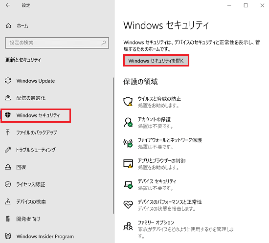This screenshot has height=243, width=269.
Task: Focus the 設定の検索 search field
Action: pyautogui.click(x=57, y=43)
